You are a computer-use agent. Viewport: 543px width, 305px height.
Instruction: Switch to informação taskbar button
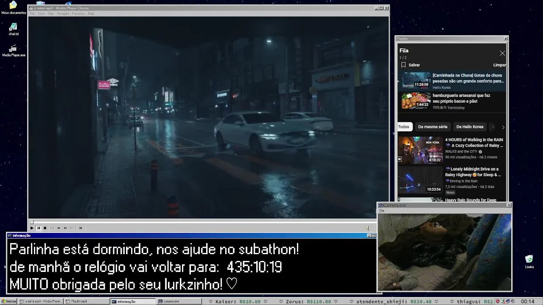[x=133, y=301]
